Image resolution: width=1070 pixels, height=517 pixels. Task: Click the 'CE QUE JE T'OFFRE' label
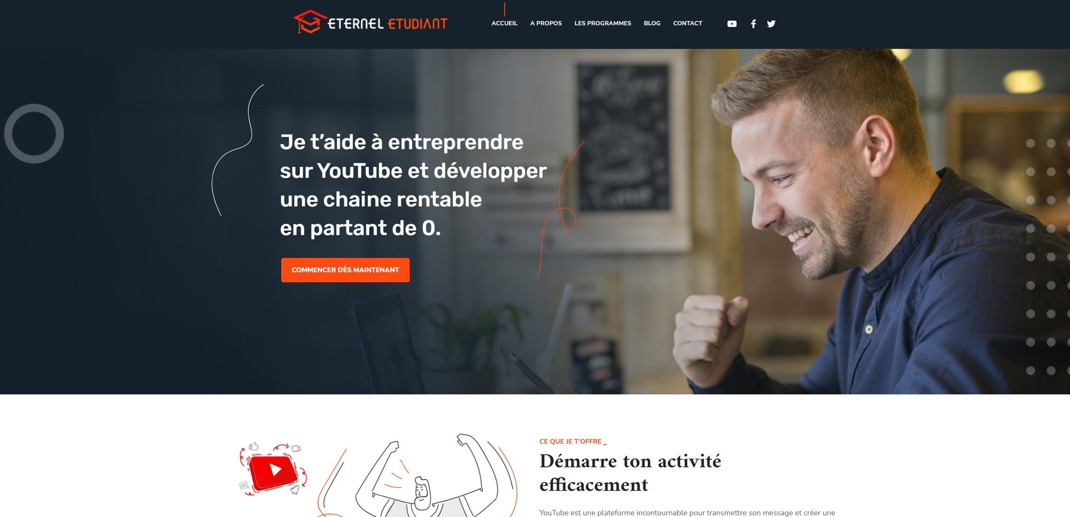(573, 442)
